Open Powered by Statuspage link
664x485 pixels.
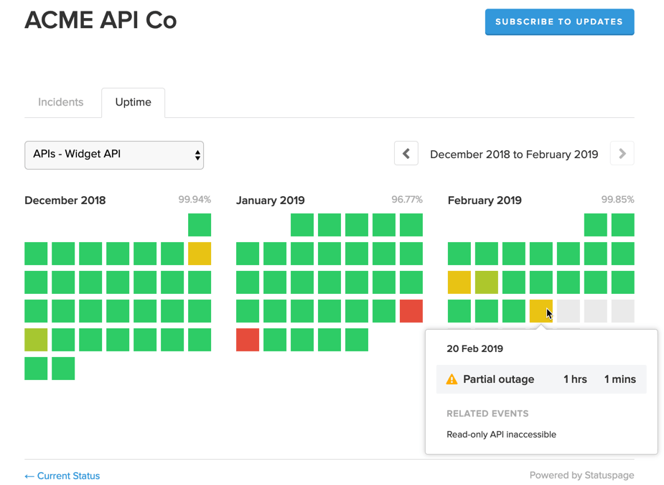coord(582,475)
